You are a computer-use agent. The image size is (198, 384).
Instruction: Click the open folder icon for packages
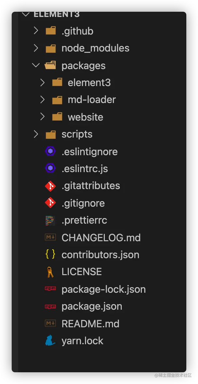[x=50, y=66]
